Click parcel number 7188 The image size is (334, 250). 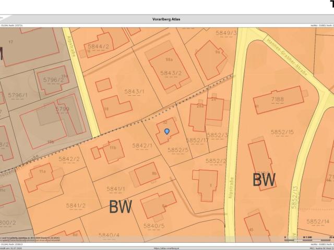[x=278, y=99]
